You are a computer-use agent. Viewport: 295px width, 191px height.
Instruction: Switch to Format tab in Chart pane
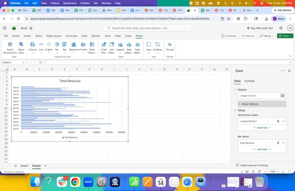249,81
